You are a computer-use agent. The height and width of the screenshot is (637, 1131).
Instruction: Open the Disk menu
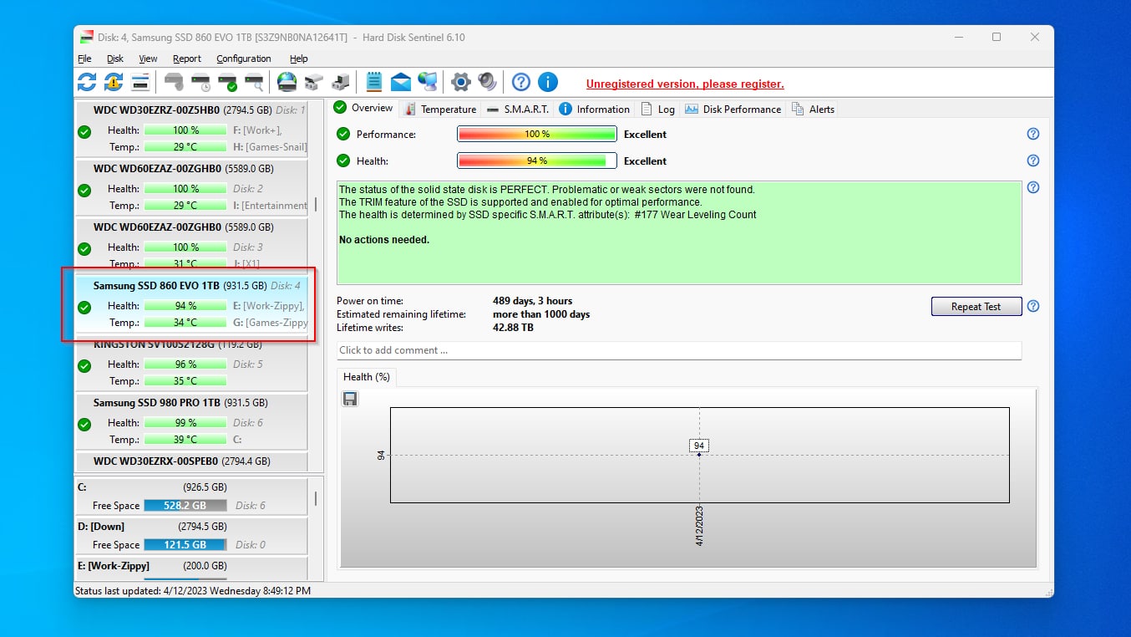(x=115, y=59)
